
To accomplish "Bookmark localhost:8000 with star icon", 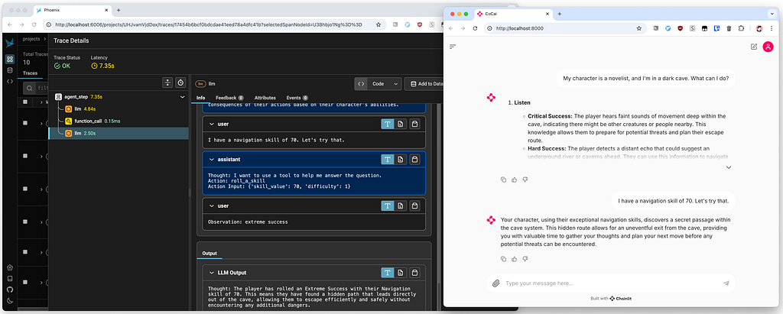I will point(638,28).
